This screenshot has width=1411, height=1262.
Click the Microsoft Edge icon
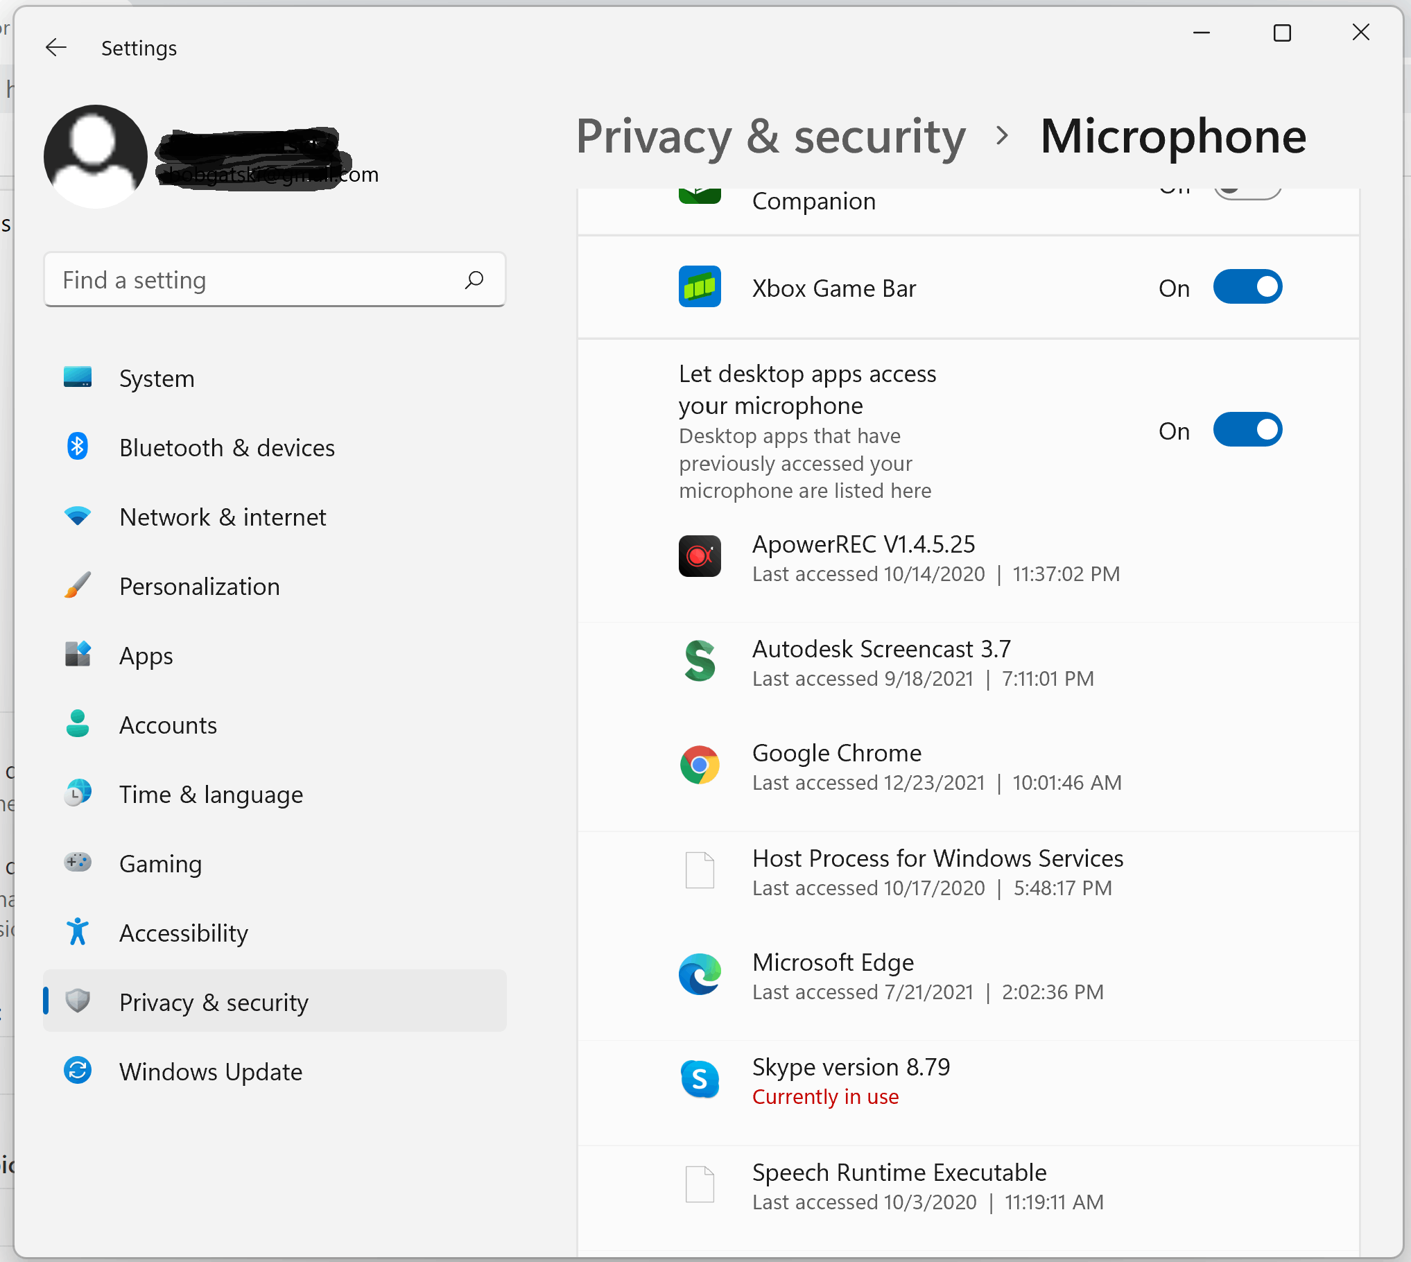[699, 974]
